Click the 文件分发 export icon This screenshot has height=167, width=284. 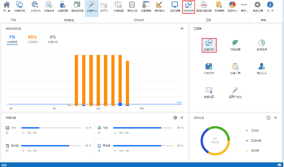268,118
